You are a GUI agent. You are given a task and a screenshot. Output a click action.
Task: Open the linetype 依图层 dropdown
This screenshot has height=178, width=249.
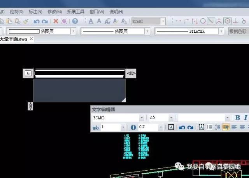tap(147, 31)
